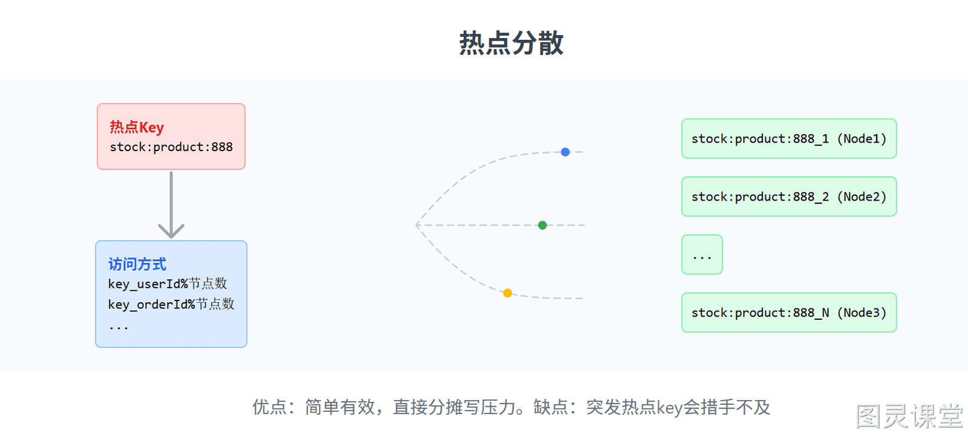Click the 优点 缺点 caption text

(511, 407)
